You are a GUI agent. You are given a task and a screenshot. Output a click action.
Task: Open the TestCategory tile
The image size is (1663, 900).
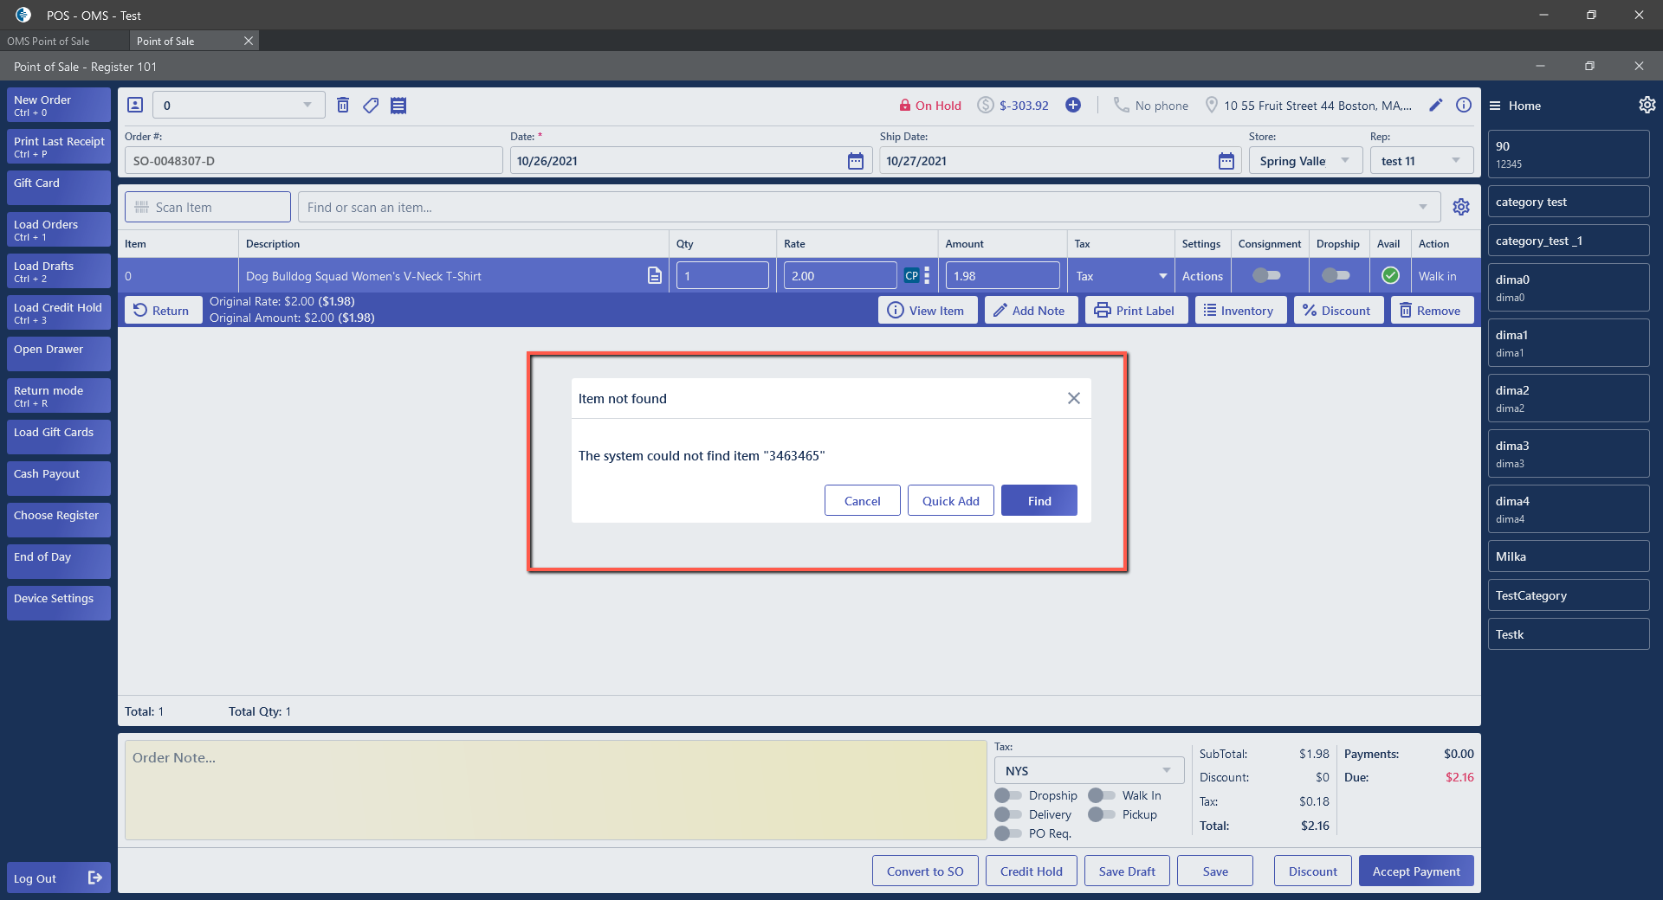(1569, 595)
